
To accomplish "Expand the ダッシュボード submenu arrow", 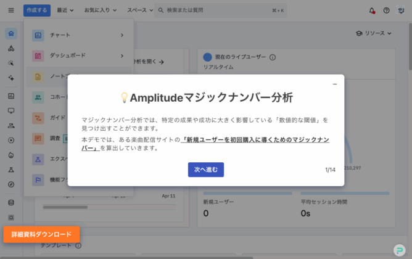I will [x=122, y=55].
